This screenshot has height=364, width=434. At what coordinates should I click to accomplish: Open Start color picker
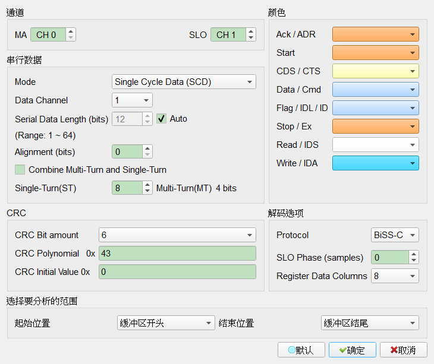pyautogui.click(x=375, y=52)
